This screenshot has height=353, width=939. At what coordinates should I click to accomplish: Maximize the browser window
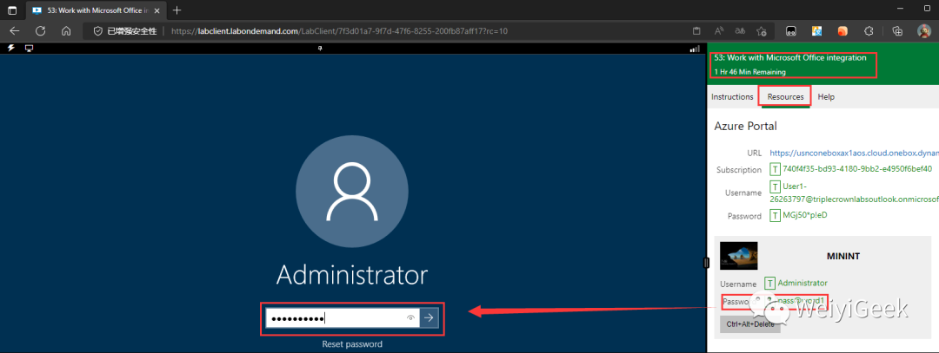pos(929,10)
